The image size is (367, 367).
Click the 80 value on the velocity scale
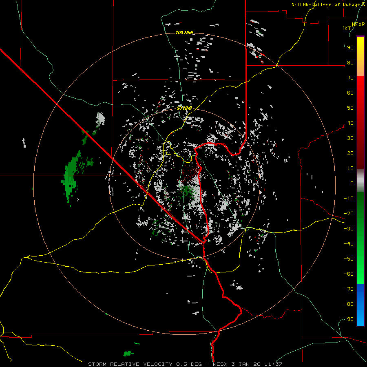pos(350,63)
